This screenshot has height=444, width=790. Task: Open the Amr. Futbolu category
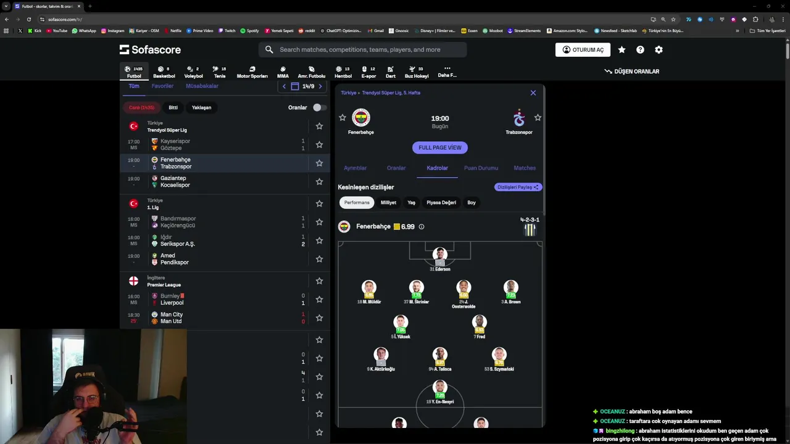click(x=312, y=72)
